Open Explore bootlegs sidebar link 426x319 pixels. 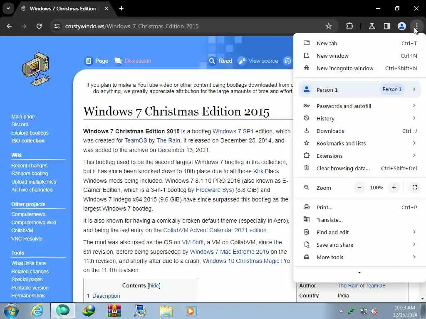30,133
